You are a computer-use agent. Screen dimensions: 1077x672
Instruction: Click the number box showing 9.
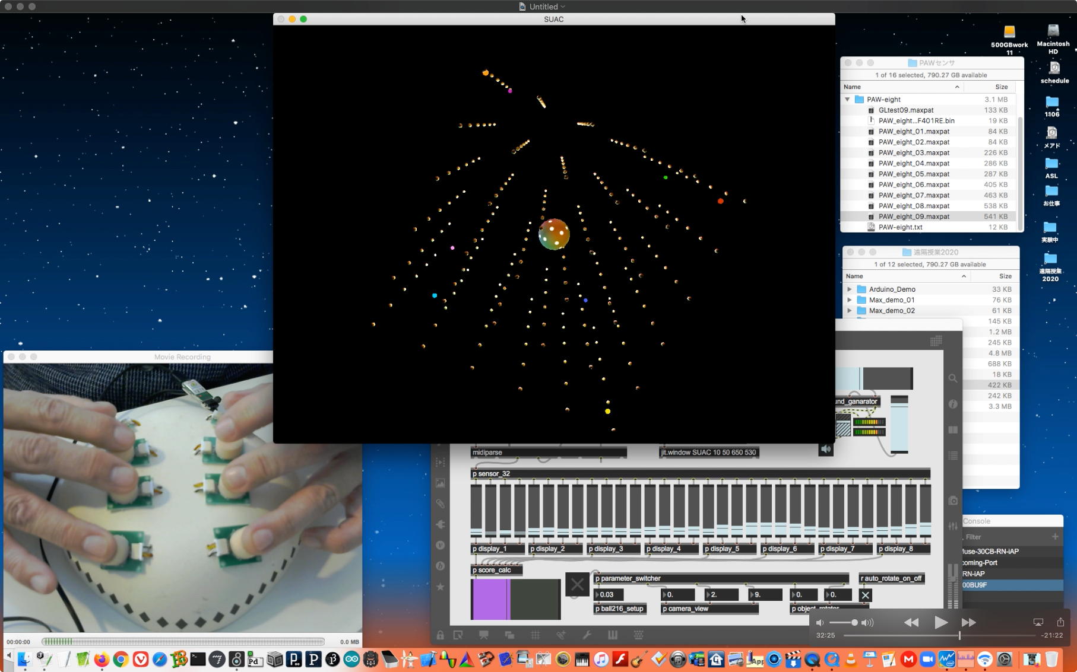click(x=765, y=594)
